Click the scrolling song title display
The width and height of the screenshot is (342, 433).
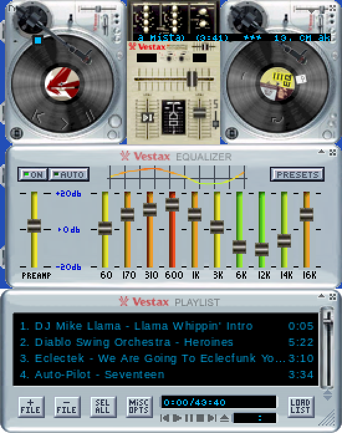coord(232,37)
